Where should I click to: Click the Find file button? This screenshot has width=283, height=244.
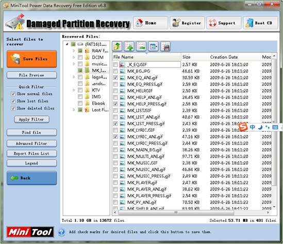pyautogui.click(x=32, y=132)
